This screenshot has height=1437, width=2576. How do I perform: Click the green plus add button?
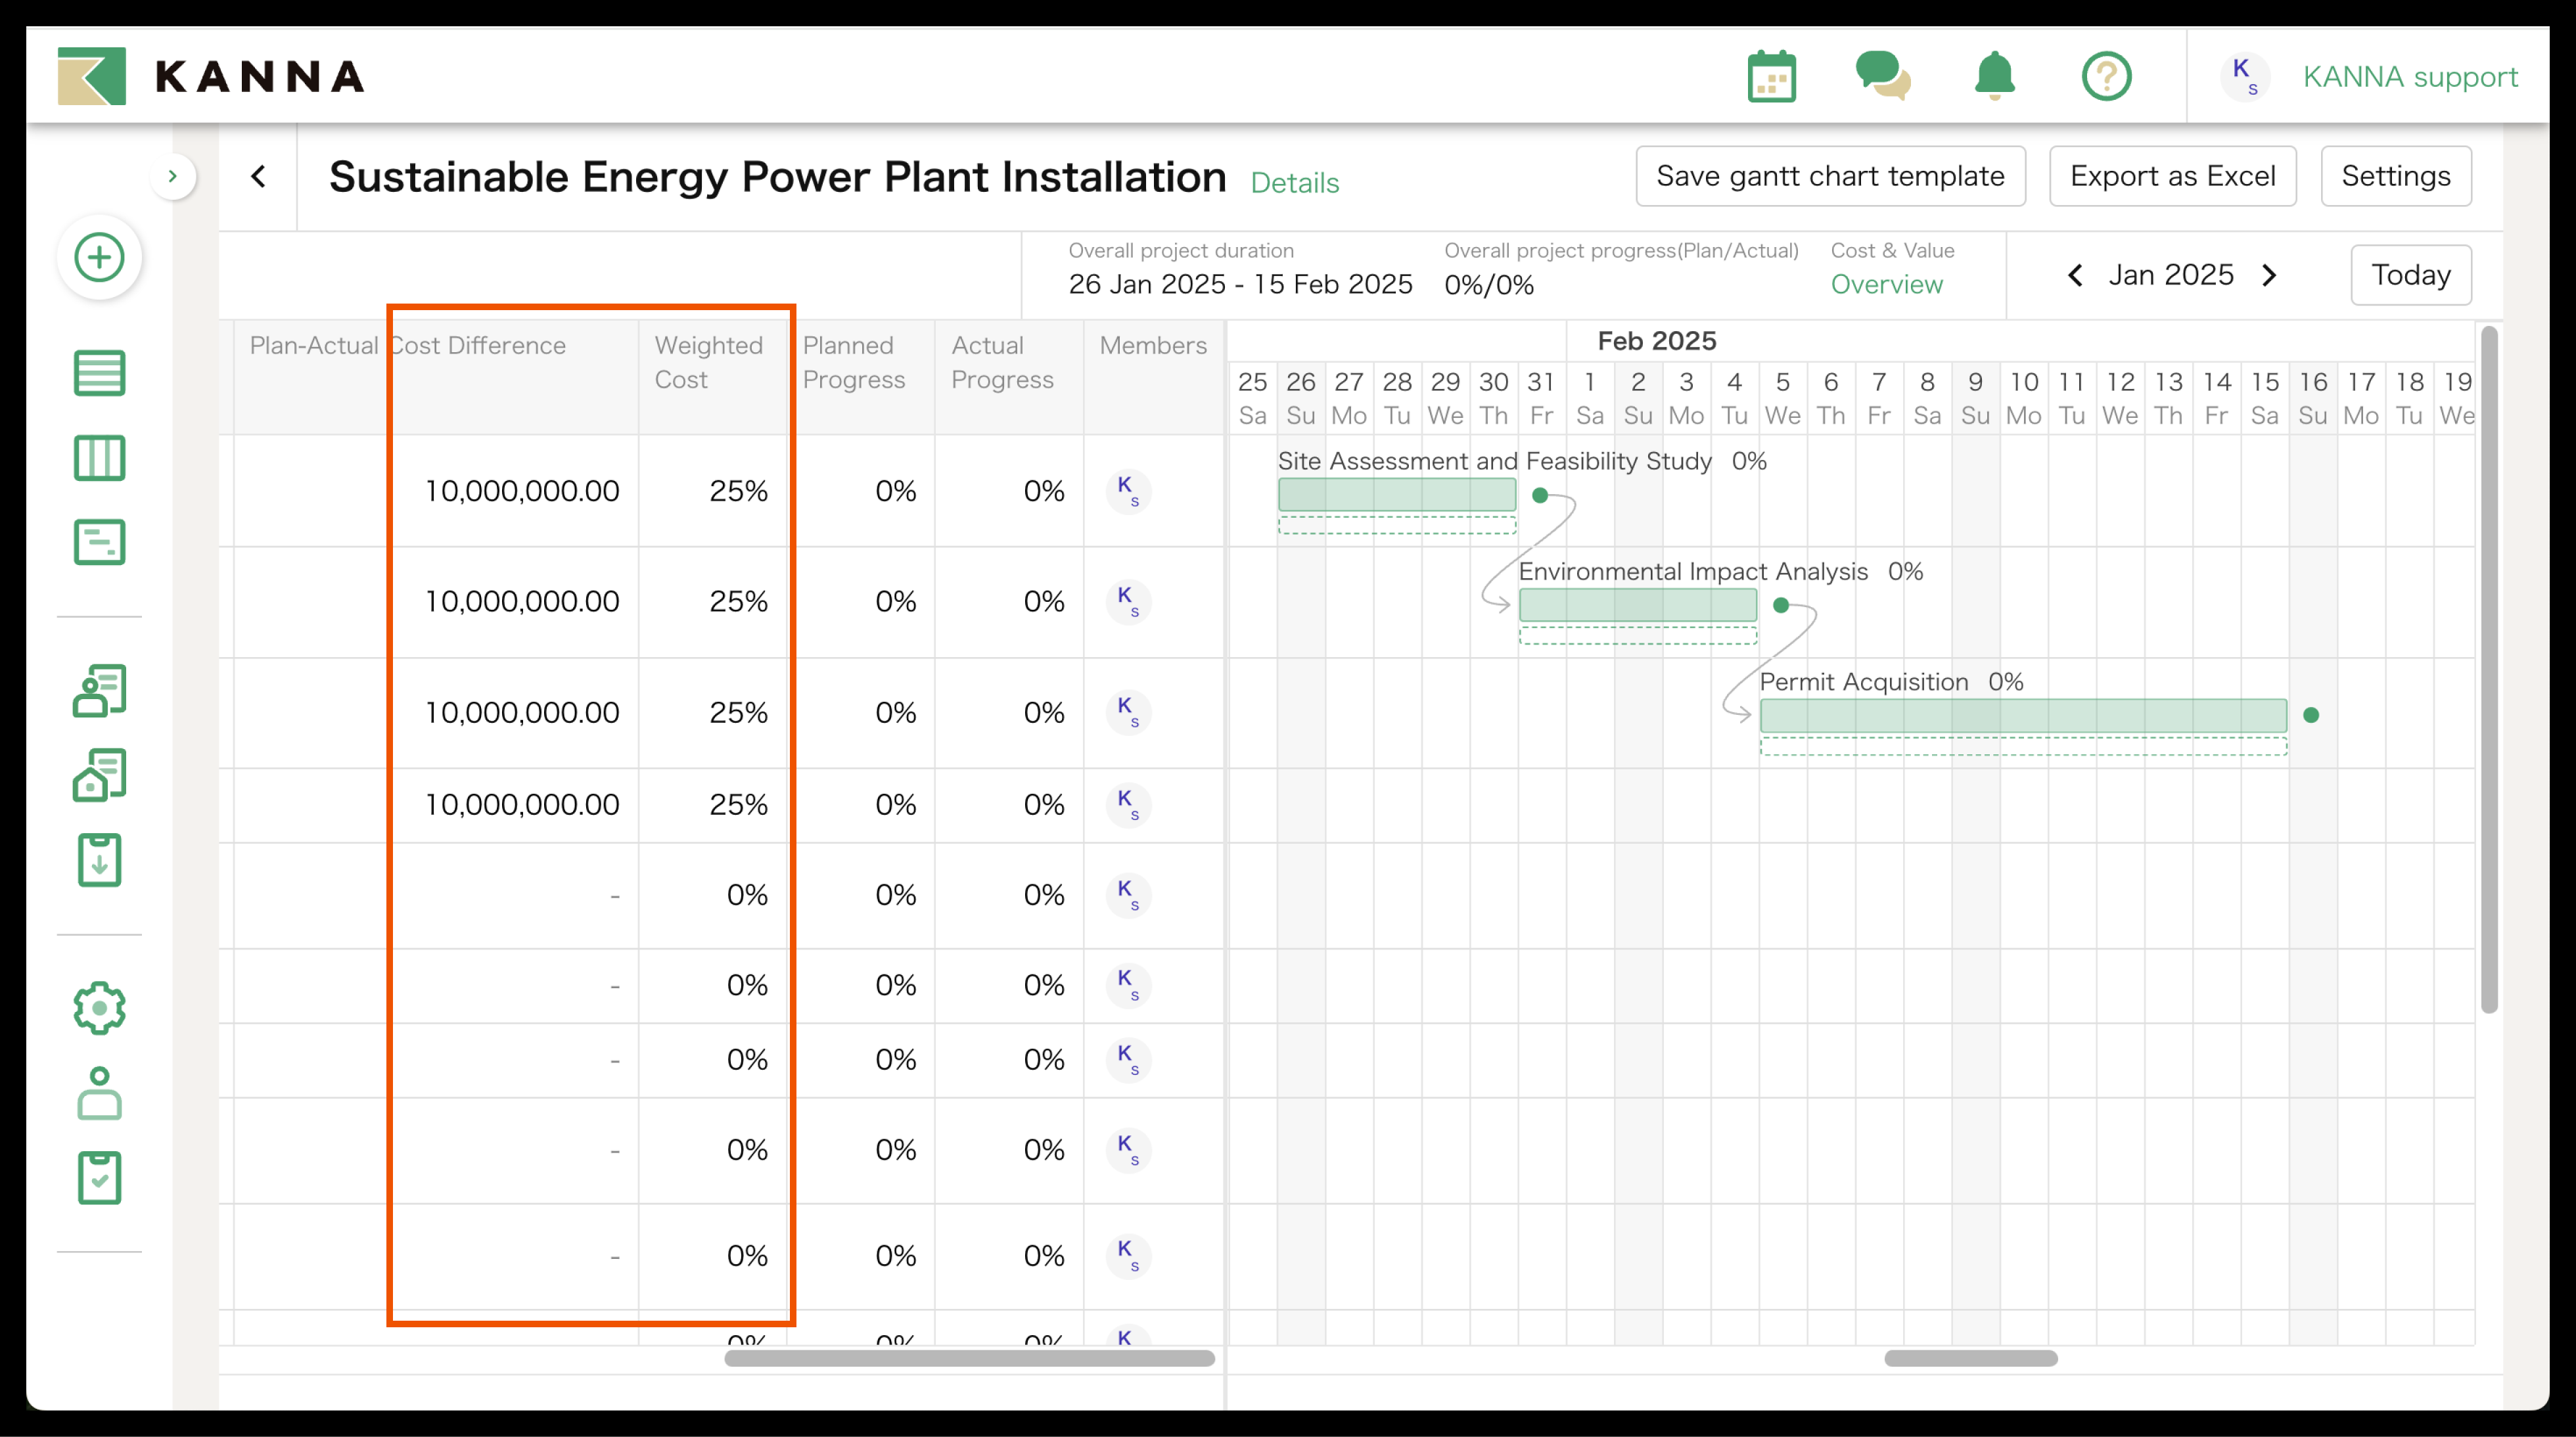(x=99, y=257)
